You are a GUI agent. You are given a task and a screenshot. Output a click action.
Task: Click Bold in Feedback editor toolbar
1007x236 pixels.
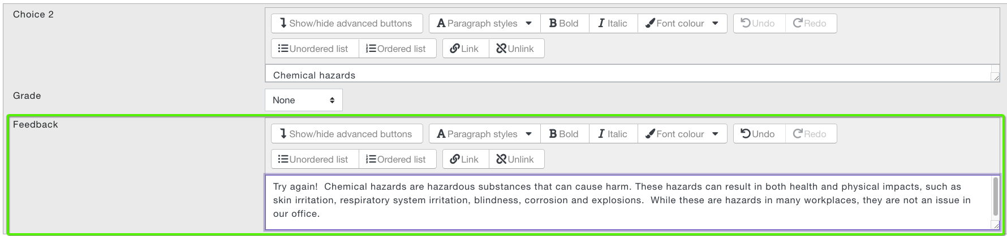coord(565,134)
